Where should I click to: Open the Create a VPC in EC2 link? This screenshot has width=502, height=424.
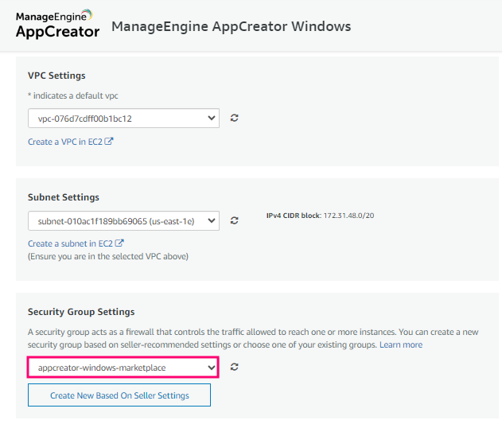71,142
